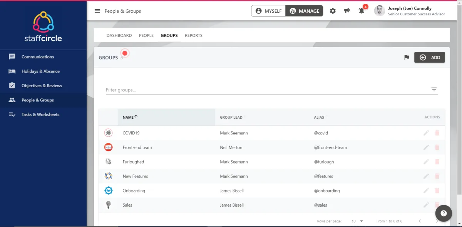Click James Bissell in the Onboarding row
The image size is (462, 227).
(x=232, y=191)
